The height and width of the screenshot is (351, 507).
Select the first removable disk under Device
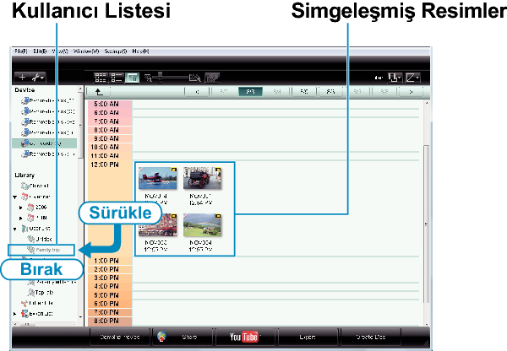[47, 100]
